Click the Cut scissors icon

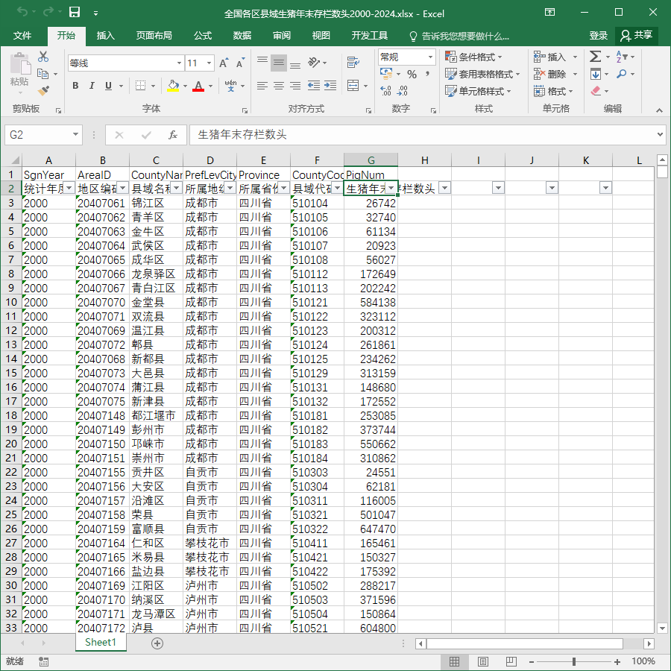pyautogui.click(x=42, y=57)
